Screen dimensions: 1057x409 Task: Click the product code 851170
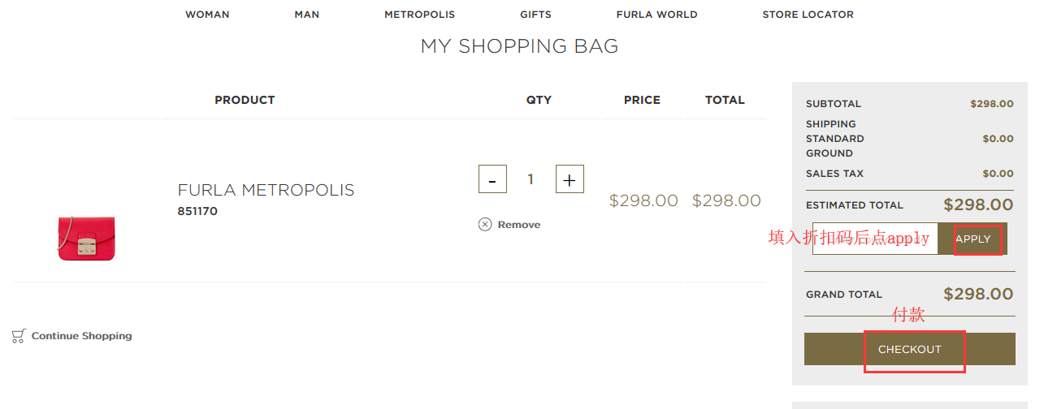click(x=197, y=212)
